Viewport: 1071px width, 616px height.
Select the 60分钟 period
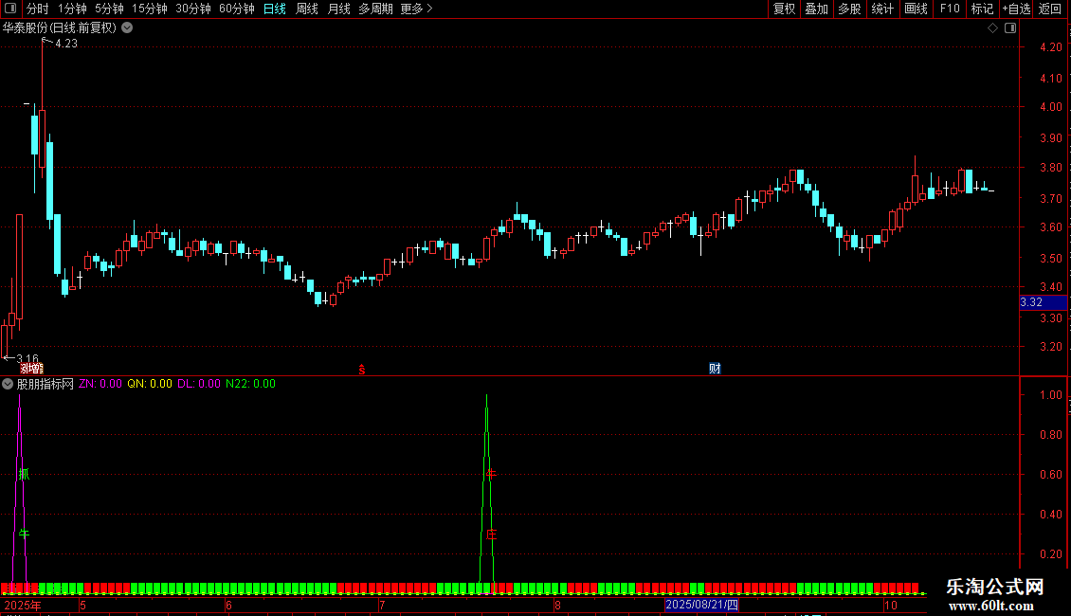click(x=236, y=9)
